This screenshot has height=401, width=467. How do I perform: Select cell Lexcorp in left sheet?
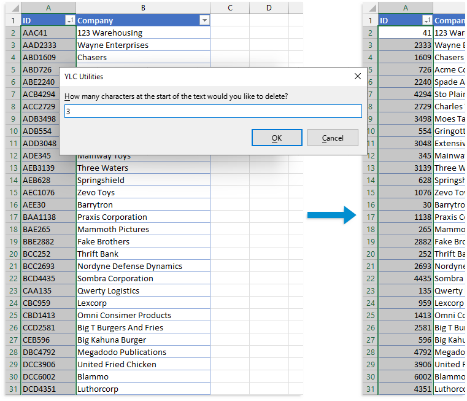[143, 303]
